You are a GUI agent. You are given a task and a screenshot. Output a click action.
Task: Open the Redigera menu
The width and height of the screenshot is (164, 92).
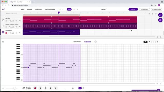[29, 9]
